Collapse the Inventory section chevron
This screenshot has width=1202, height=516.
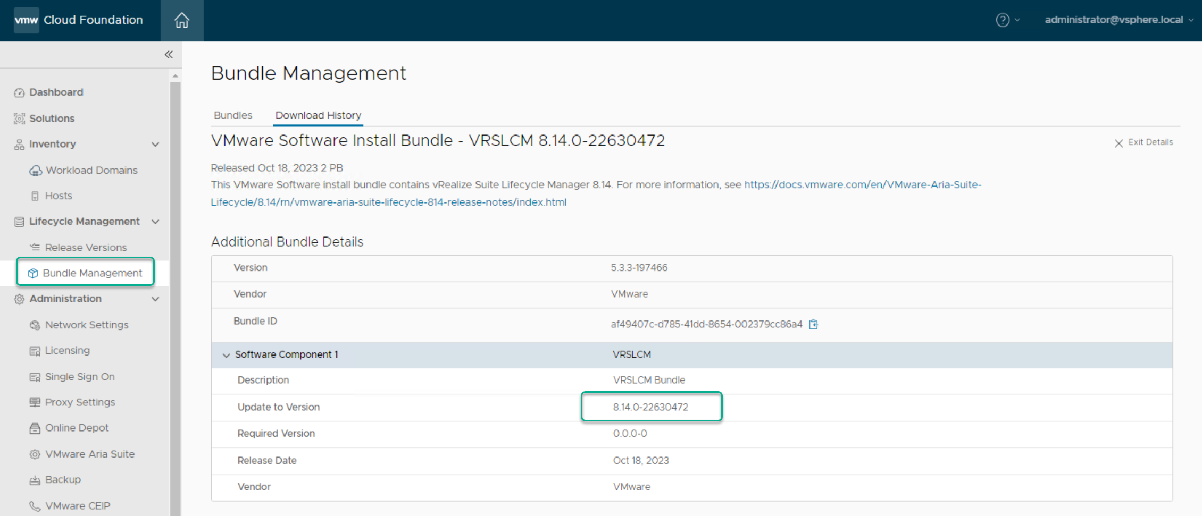pyautogui.click(x=155, y=145)
